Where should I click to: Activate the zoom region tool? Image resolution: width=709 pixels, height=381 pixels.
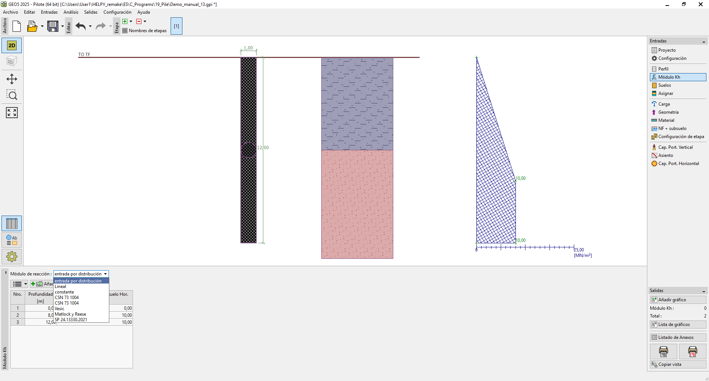point(12,95)
